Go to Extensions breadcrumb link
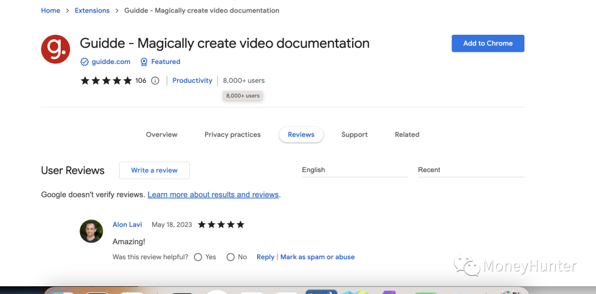 coord(92,10)
